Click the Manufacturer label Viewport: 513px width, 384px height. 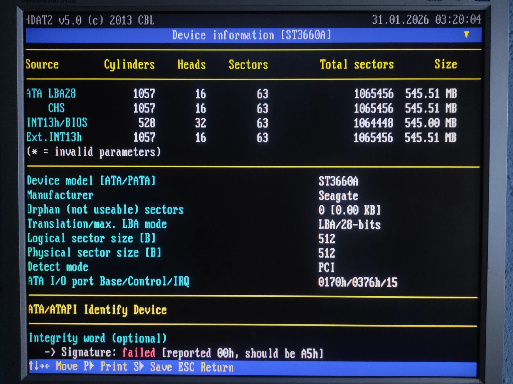point(60,195)
